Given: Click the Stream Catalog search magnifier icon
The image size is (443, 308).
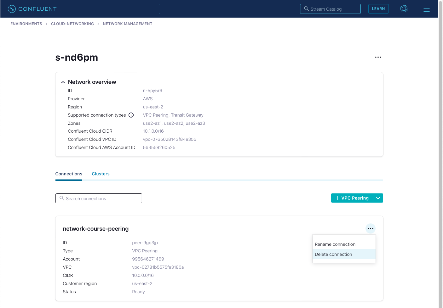Looking at the screenshot, I should point(306,9).
